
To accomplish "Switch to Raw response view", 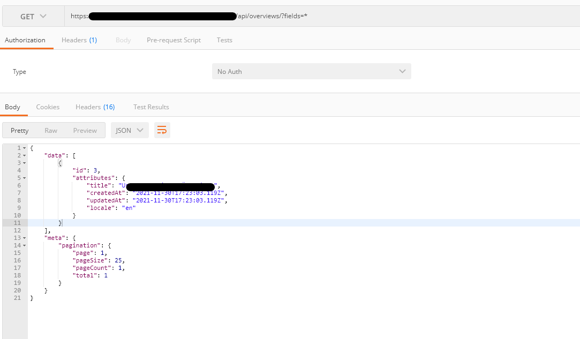I will point(51,130).
